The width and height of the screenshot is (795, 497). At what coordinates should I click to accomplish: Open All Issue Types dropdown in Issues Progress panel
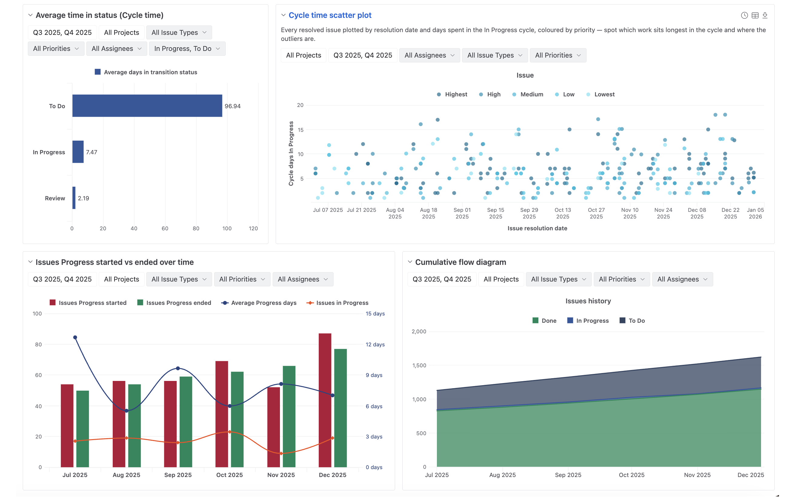pos(179,279)
